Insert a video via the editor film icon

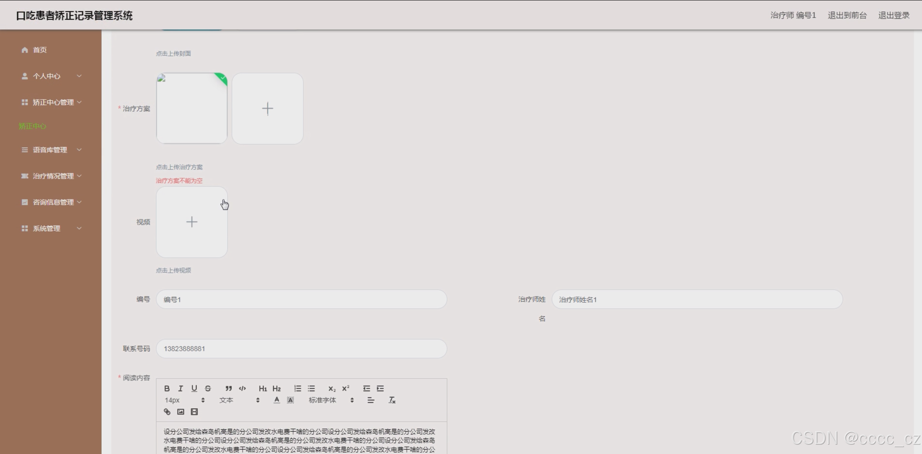click(194, 412)
